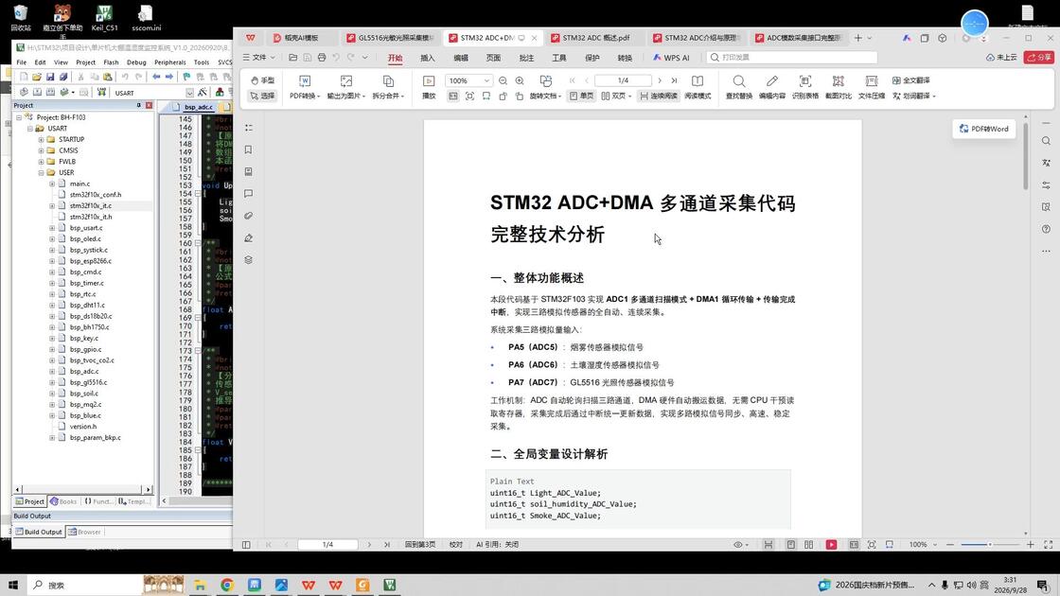This screenshot has width=1060, height=596.
Task: Open the 识别表格 table recognition tool
Action: point(805,88)
